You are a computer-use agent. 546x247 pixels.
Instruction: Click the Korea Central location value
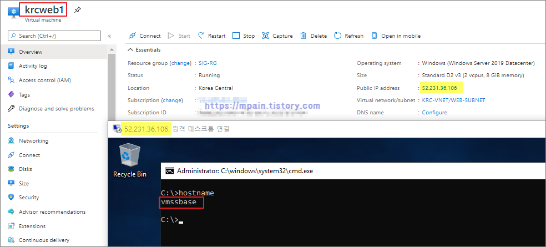pyautogui.click(x=216, y=88)
